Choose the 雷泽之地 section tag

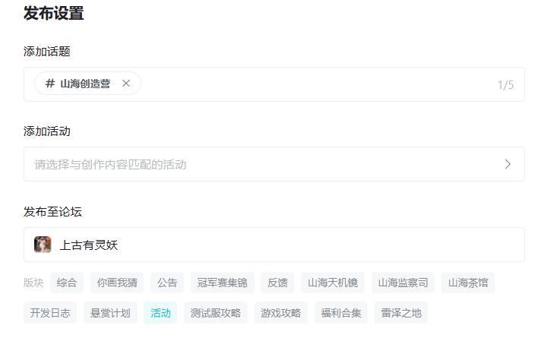tap(400, 312)
